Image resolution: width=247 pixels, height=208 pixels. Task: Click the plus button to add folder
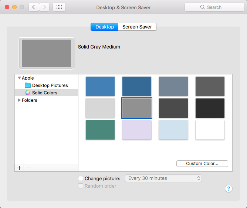(x=20, y=168)
